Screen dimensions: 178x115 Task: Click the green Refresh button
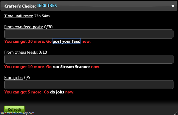[x=15, y=109]
